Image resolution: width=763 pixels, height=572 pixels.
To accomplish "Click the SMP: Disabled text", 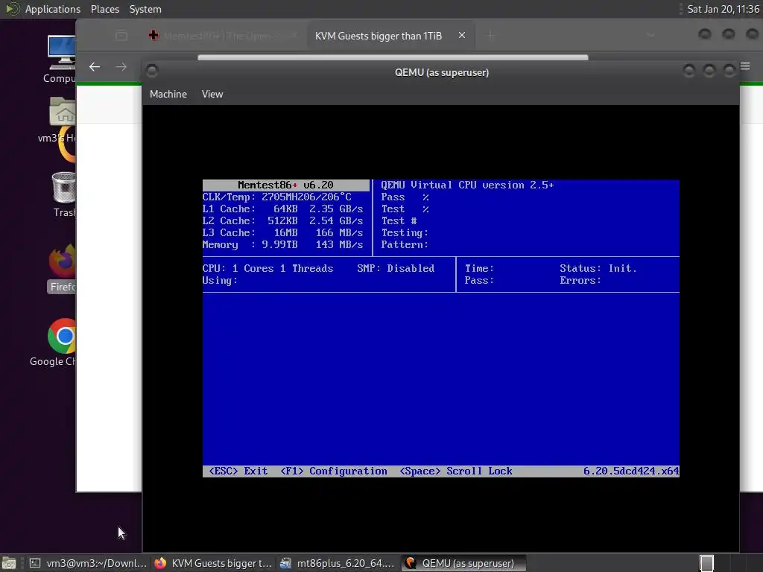I will [396, 268].
